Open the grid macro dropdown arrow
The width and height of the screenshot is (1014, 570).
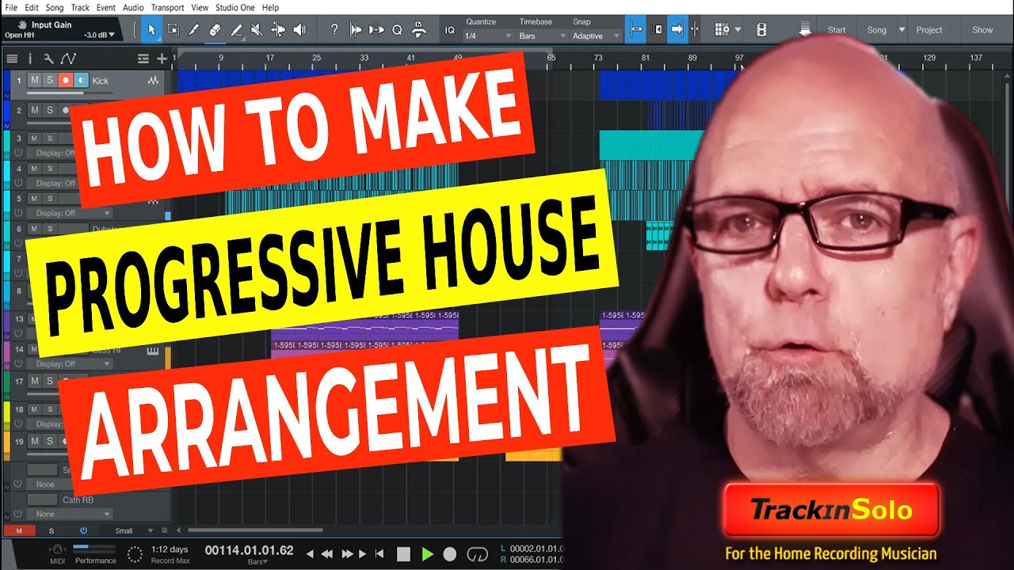738,30
